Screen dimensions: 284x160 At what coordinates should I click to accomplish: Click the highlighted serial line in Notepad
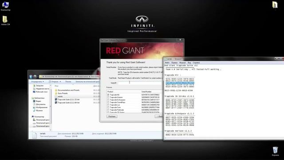[x=180, y=83]
